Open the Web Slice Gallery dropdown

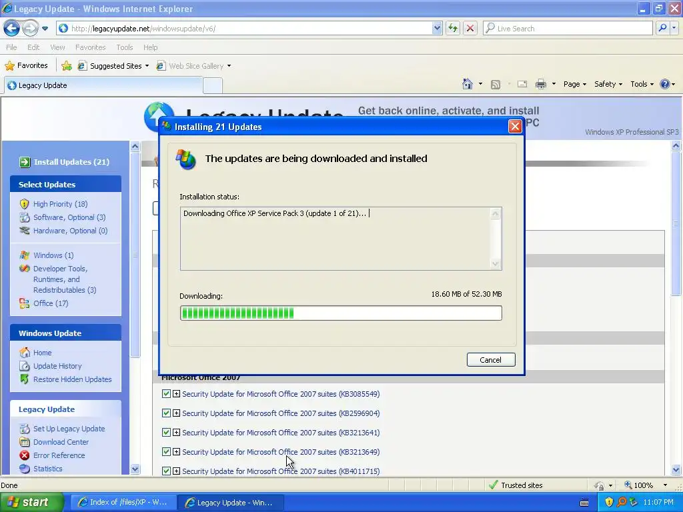(229, 66)
